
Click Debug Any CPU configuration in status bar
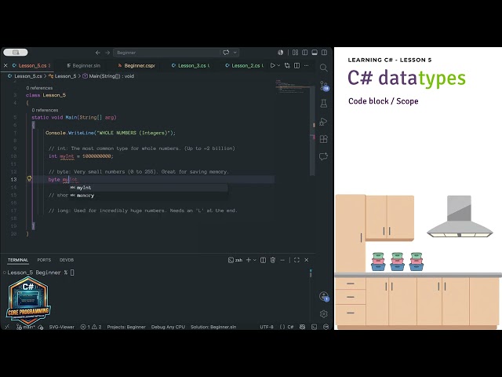168,327
